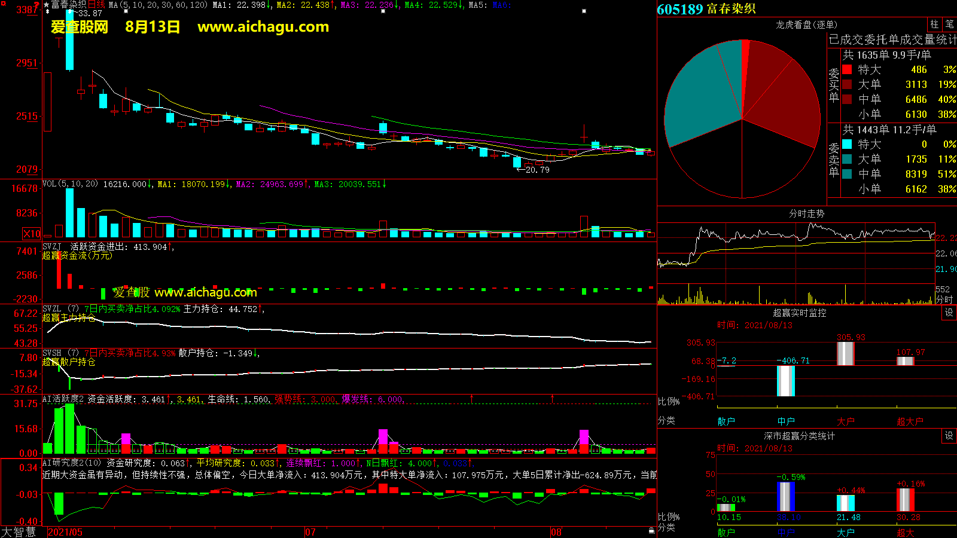This screenshot has height=538, width=957.
Task: Select the 分时走势 panel title
Action: click(x=806, y=213)
